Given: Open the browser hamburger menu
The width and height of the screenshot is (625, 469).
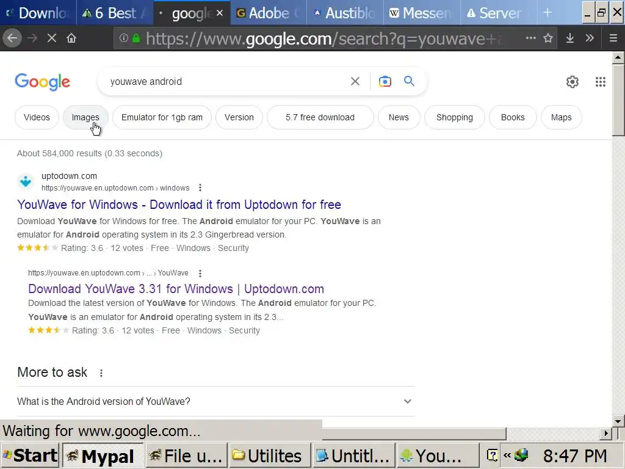Looking at the screenshot, I should [x=613, y=38].
